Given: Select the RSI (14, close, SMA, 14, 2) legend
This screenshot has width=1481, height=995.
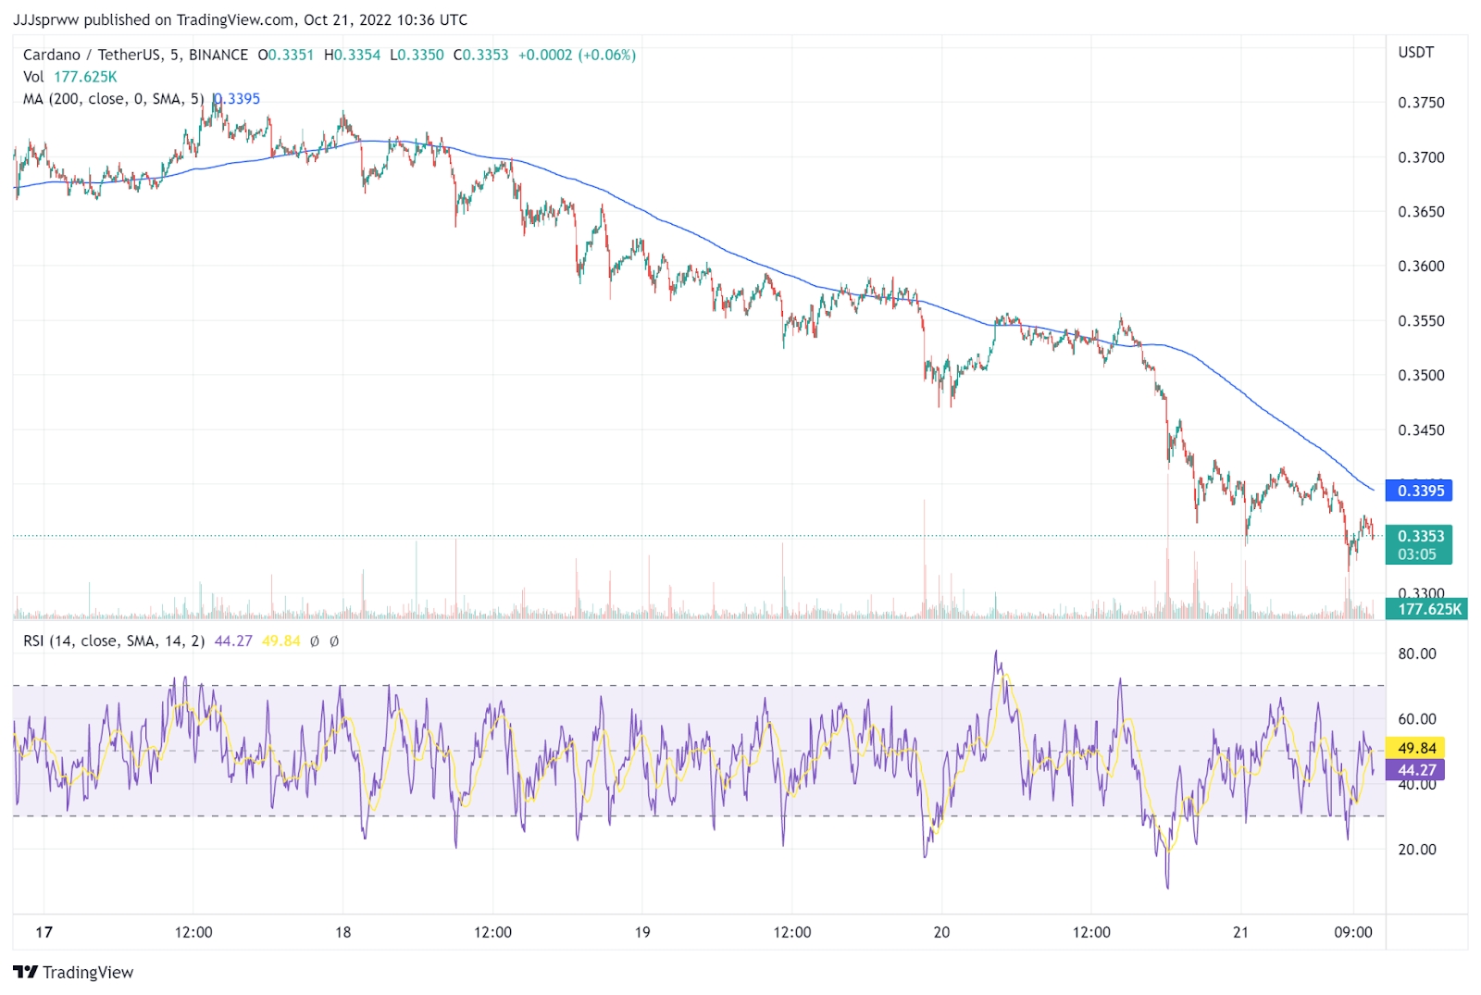Looking at the screenshot, I should (x=114, y=641).
